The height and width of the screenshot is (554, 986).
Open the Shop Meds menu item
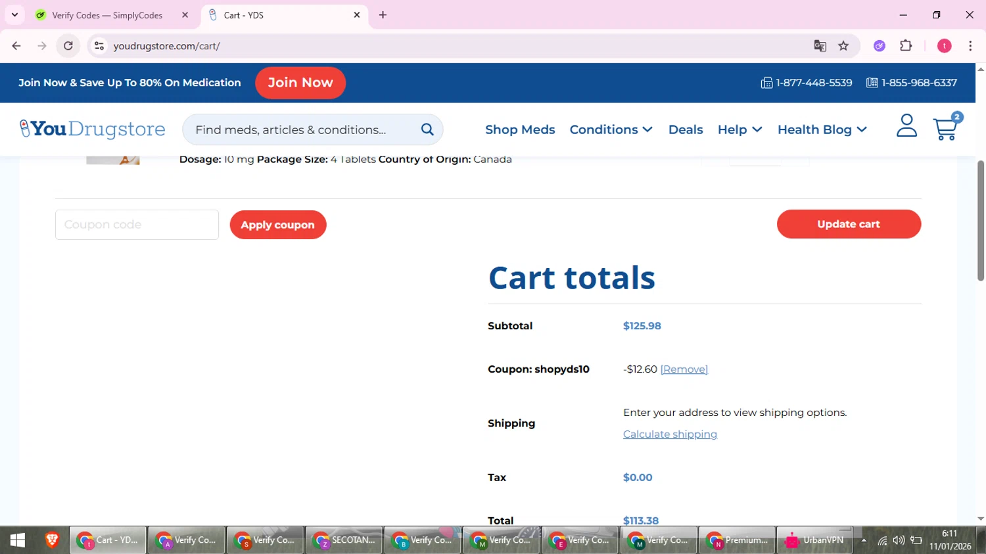pyautogui.click(x=520, y=129)
